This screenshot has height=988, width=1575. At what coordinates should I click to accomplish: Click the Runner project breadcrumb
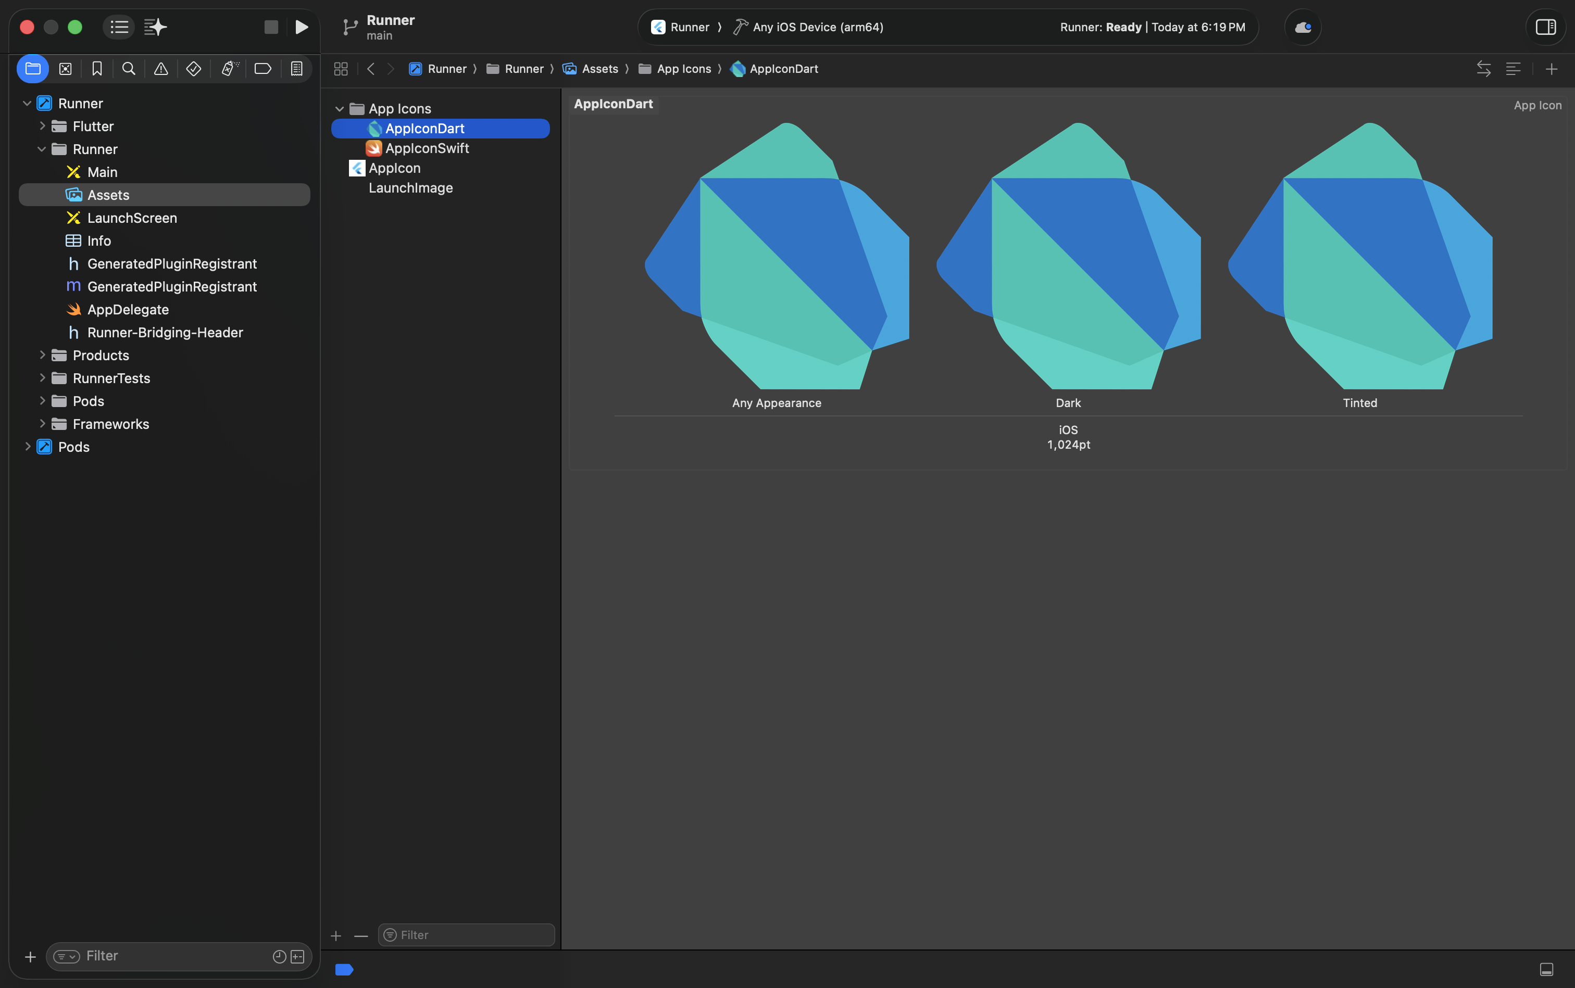pyautogui.click(x=438, y=69)
